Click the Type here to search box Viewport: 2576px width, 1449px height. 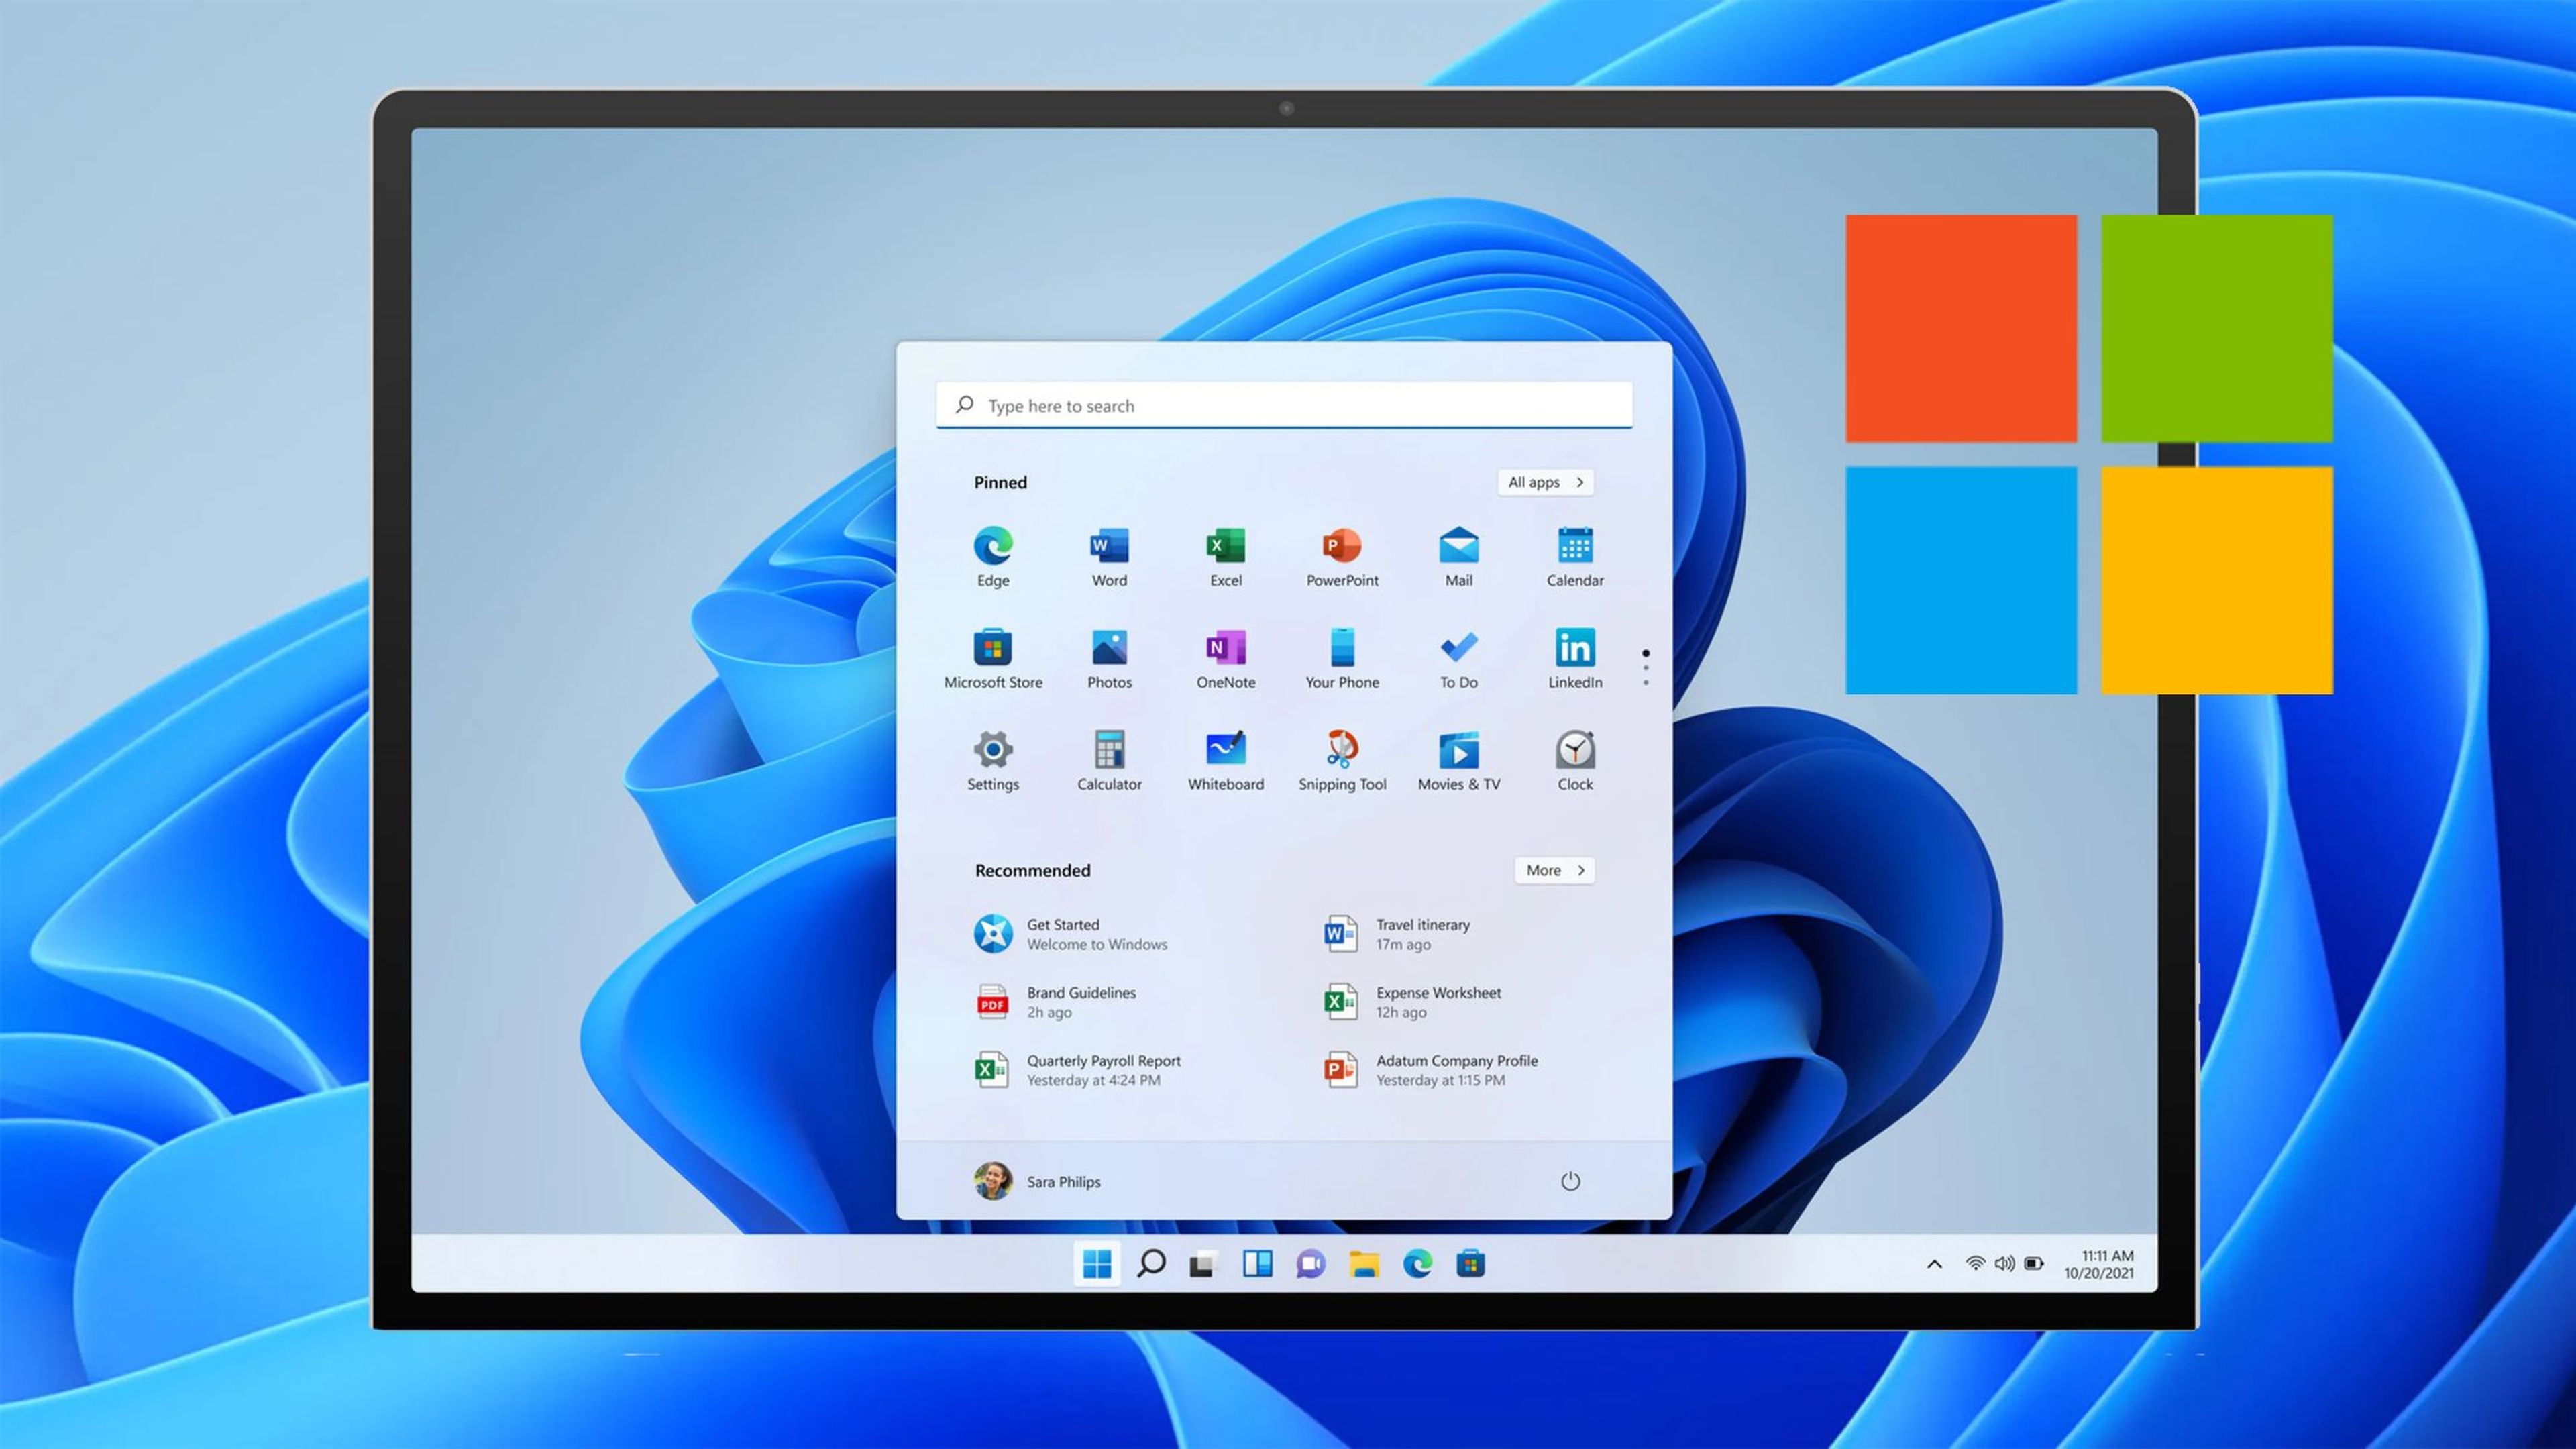click(1284, 405)
